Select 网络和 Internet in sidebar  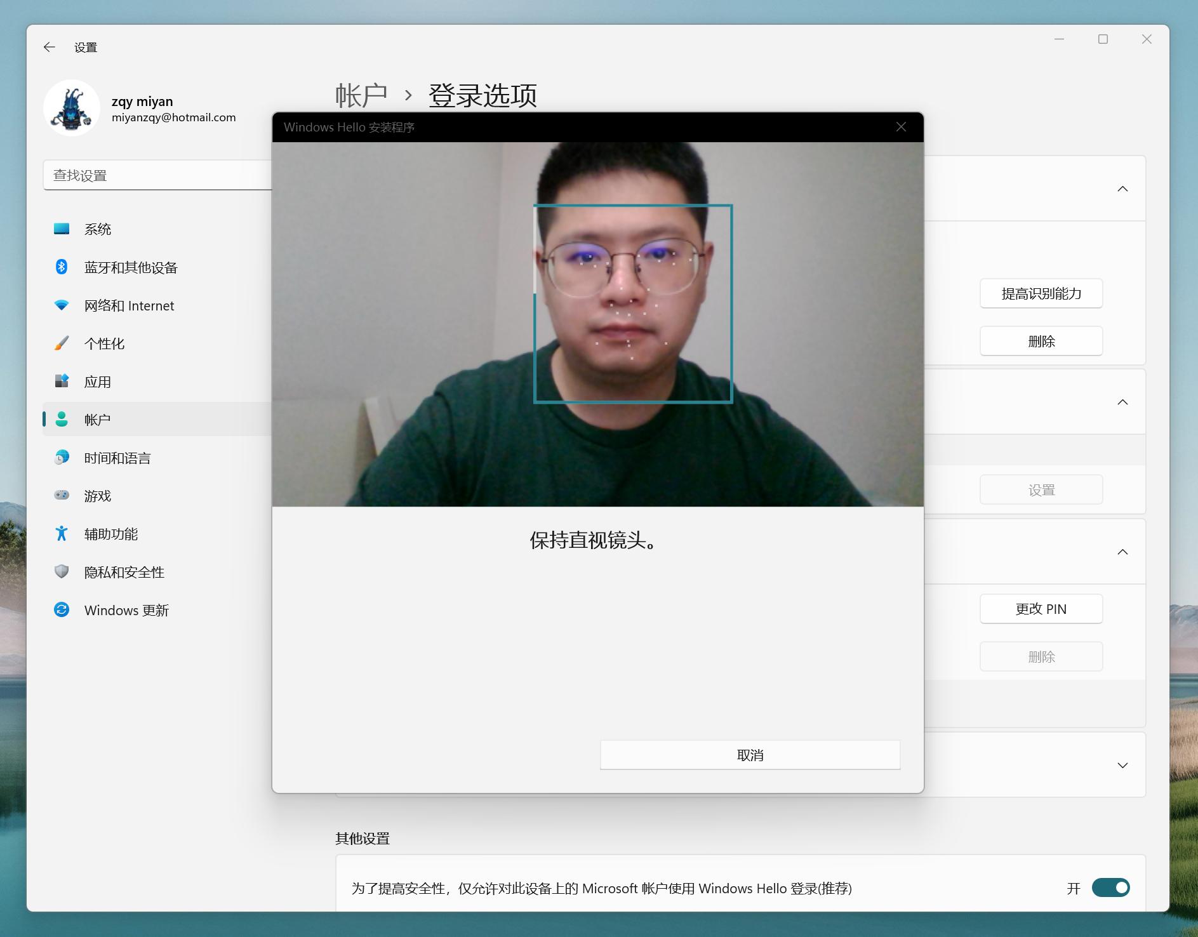129,305
